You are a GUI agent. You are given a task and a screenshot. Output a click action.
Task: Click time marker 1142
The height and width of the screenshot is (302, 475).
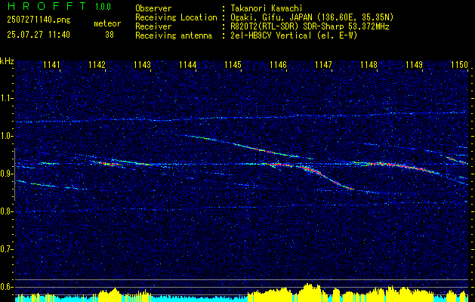97,65
